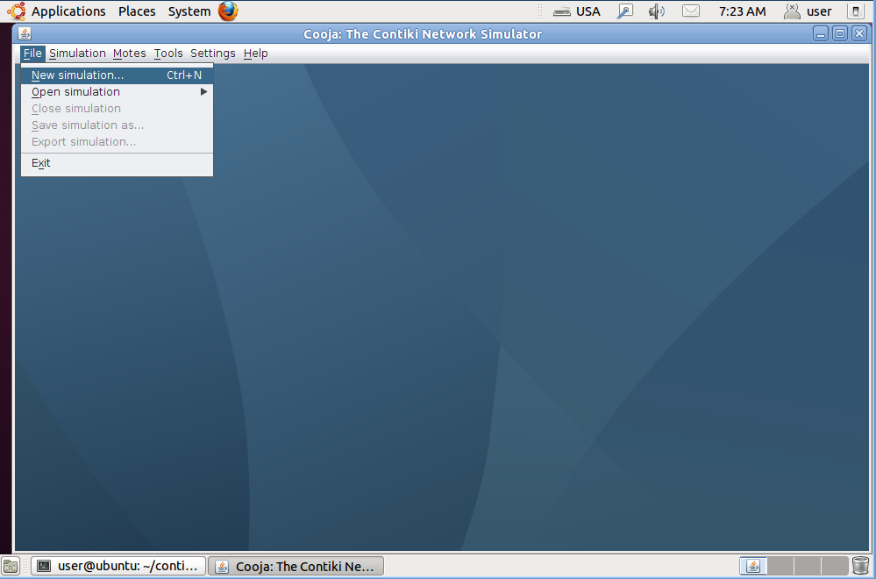Open the Motes menu
Screen dimensions: 876x579
click(129, 54)
